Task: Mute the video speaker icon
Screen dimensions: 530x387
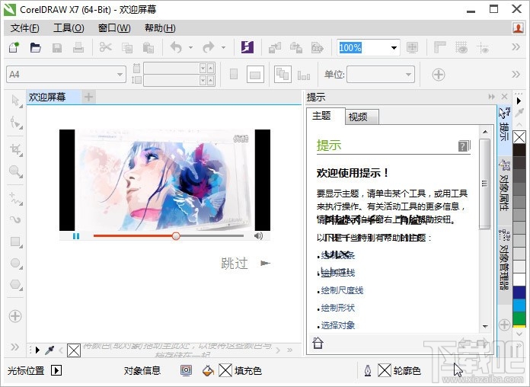Action: click(258, 236)
